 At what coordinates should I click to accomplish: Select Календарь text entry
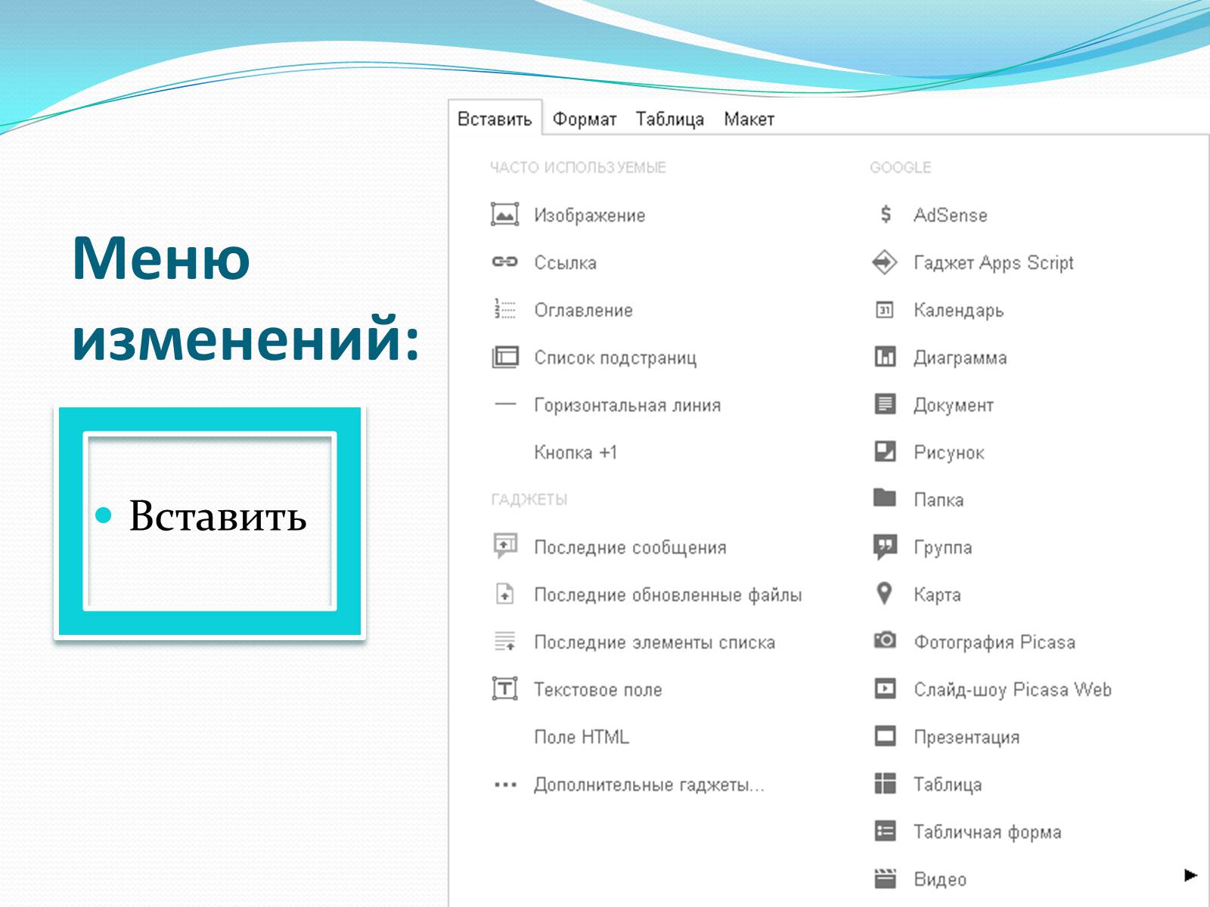(x=959, y=311)
